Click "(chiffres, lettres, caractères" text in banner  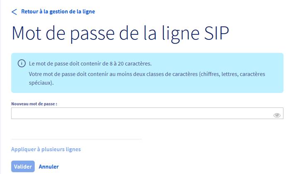pos(232,74)
